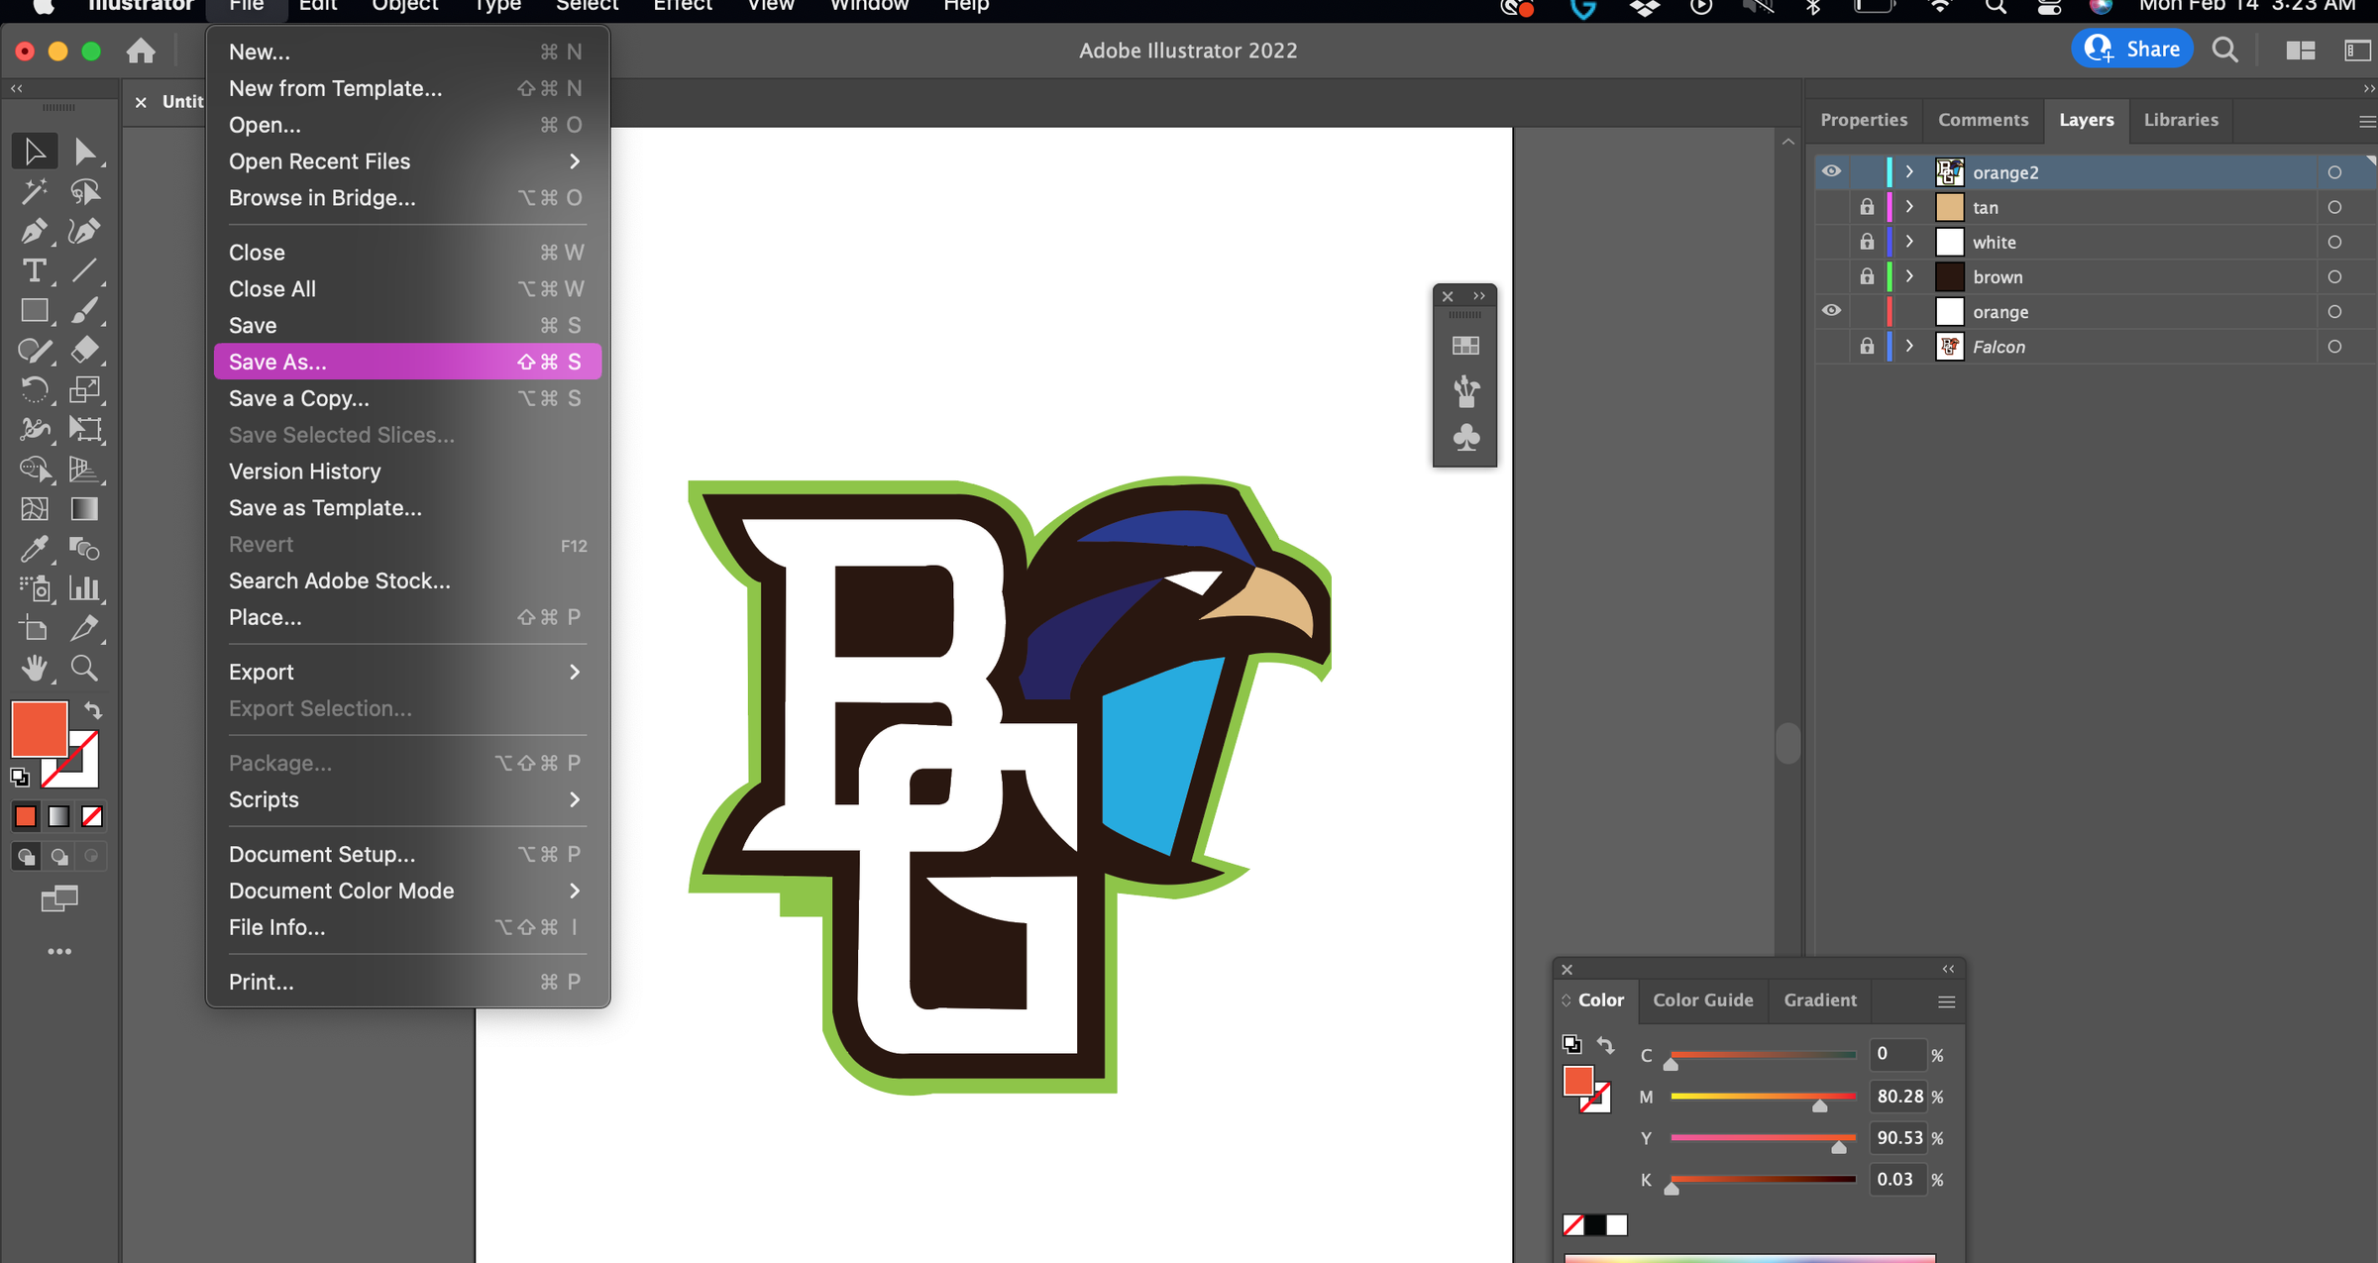Select the Rectangle tool

[x=35, y=310]
